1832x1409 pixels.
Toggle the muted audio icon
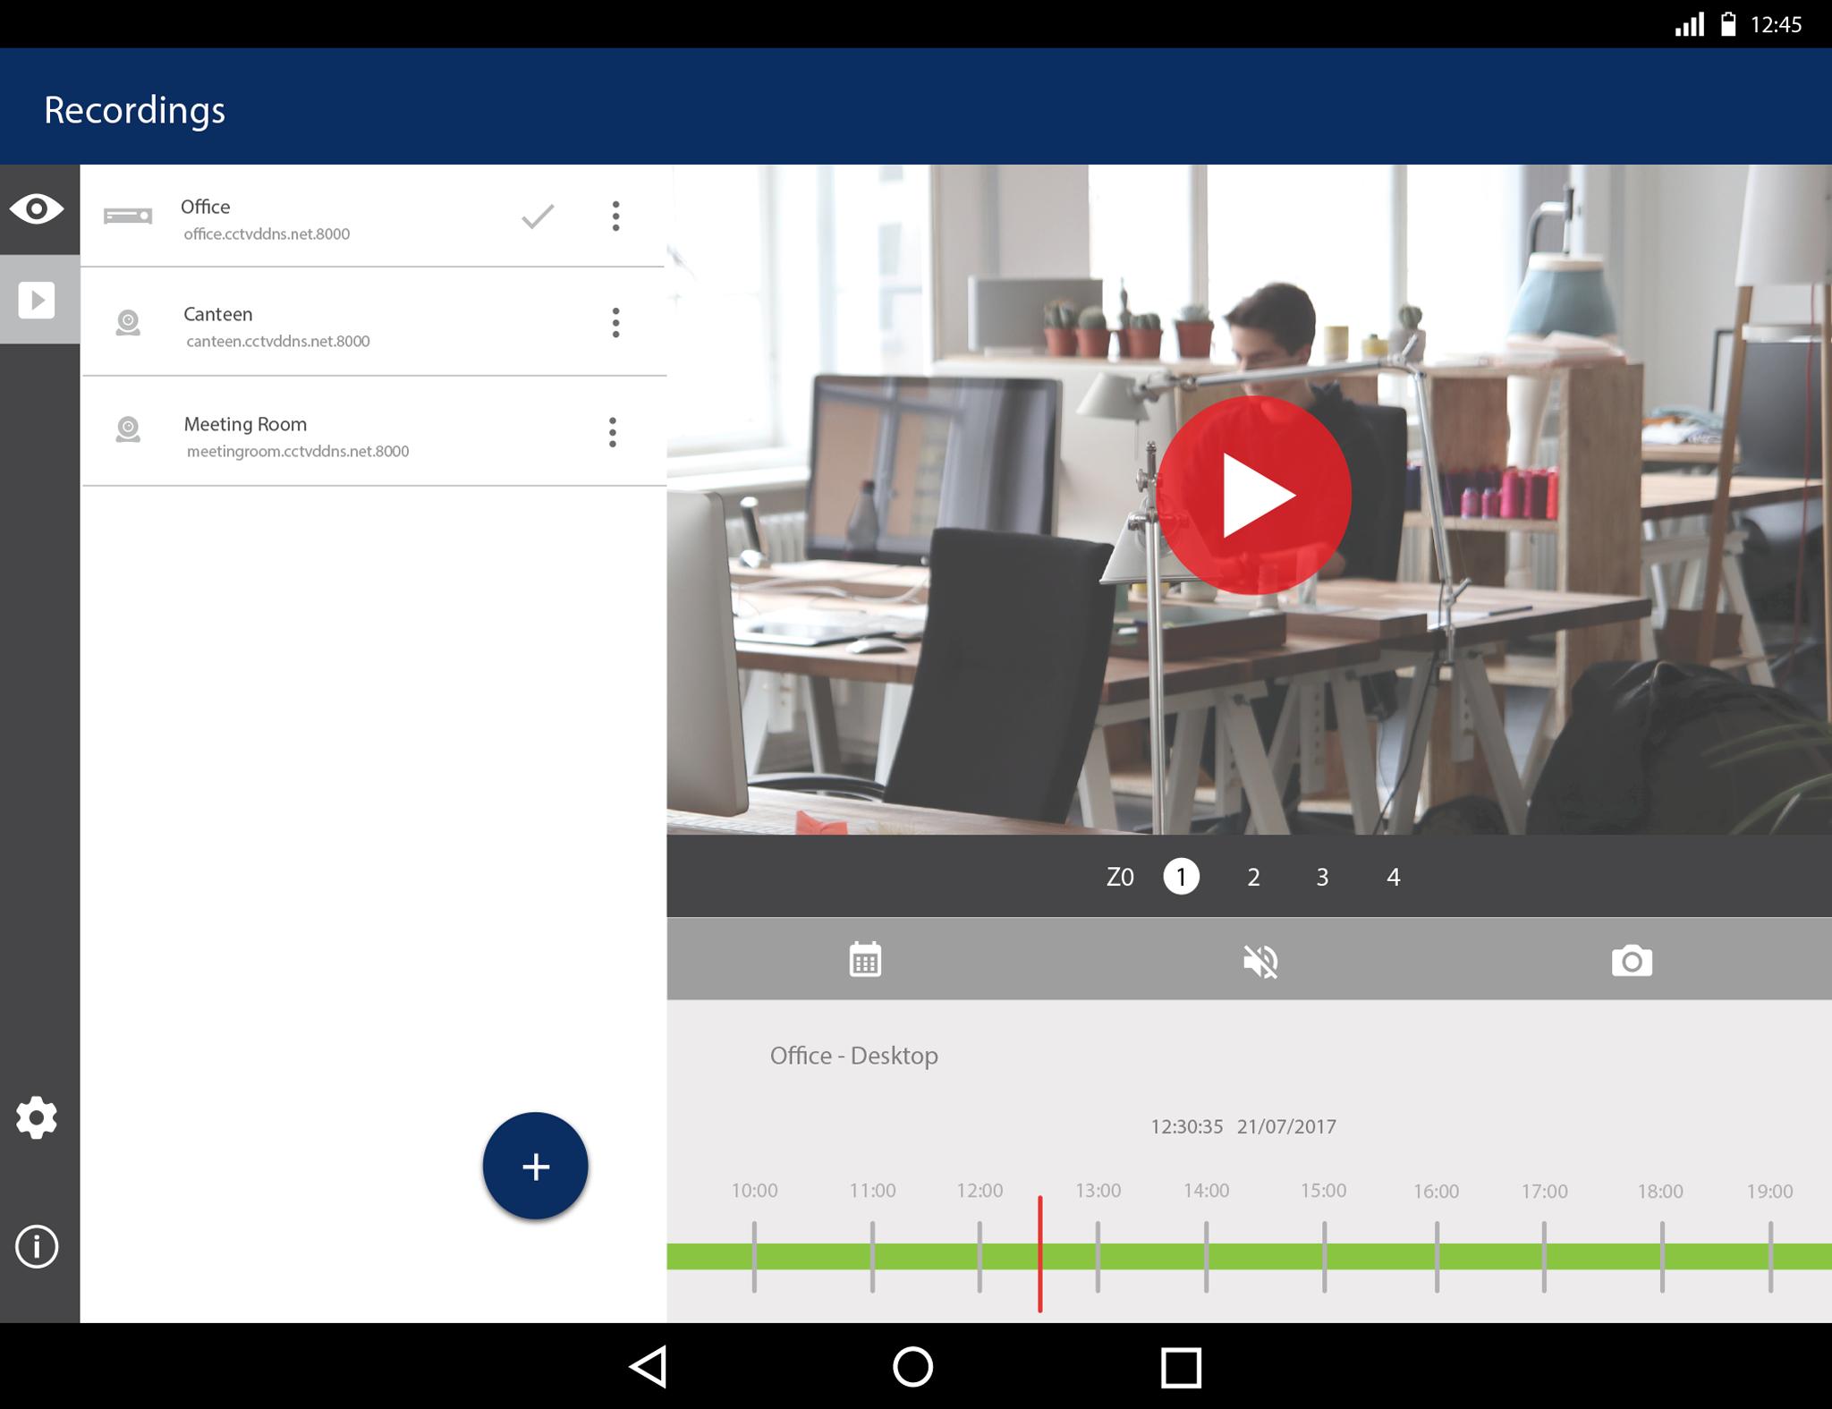pos(1260,961)
